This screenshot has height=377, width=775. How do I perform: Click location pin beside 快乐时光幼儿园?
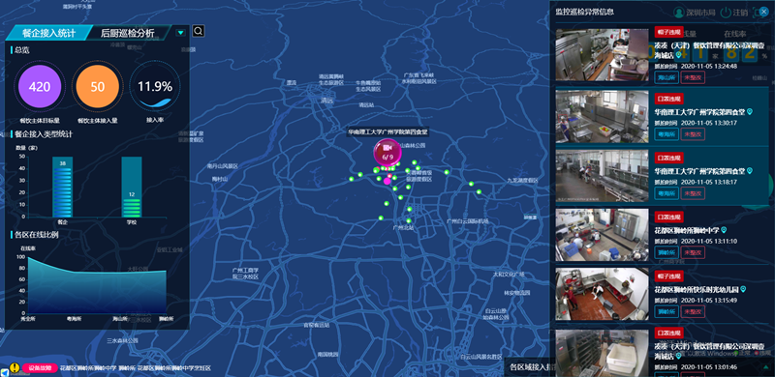tap(743, 289)
